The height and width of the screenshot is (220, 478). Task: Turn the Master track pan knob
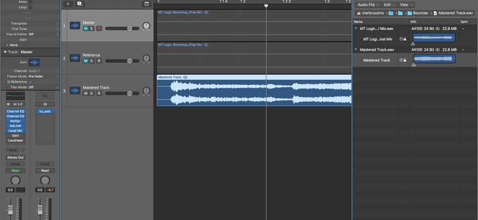[146, 26]
